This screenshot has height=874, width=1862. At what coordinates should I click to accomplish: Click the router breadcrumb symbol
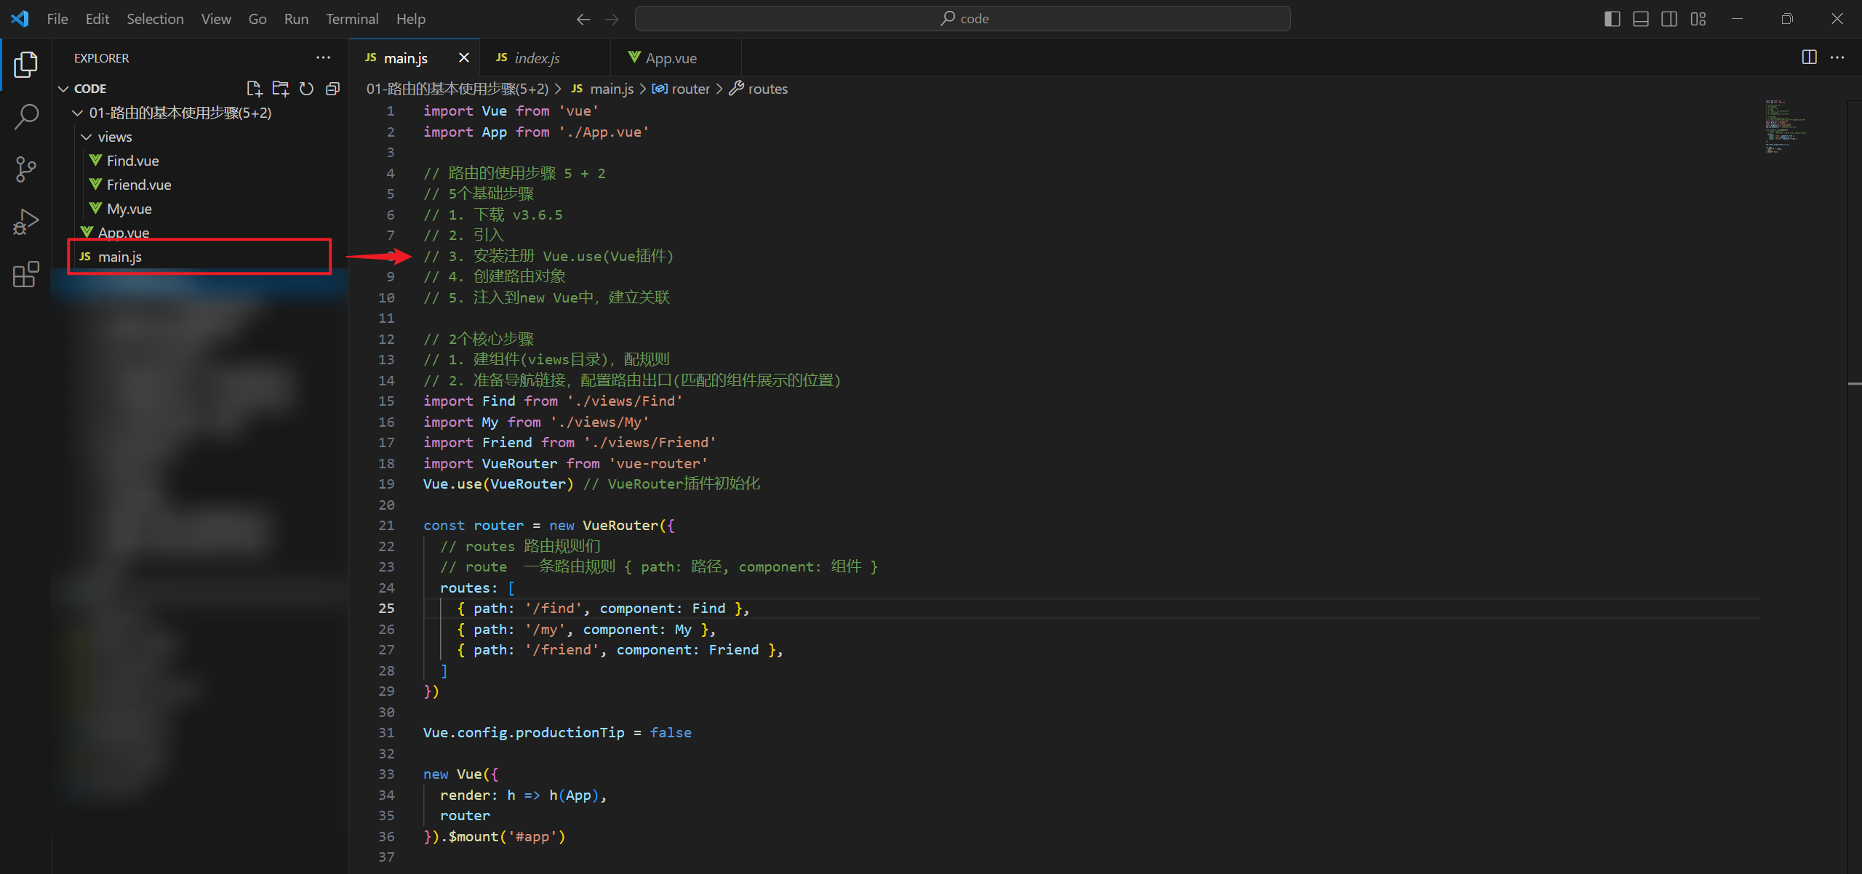tap(681, 89)
